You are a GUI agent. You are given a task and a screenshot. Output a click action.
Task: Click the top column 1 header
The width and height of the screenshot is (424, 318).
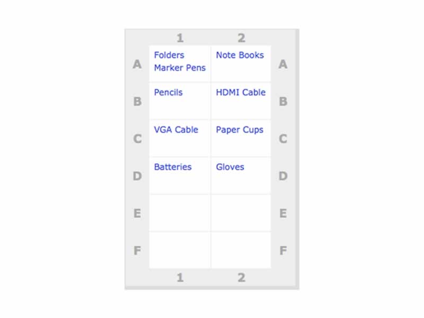[x=180, y=38]
